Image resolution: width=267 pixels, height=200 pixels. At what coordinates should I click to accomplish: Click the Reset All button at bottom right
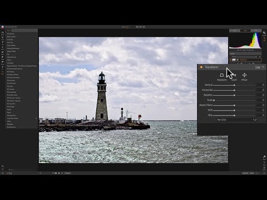point(245,173)
